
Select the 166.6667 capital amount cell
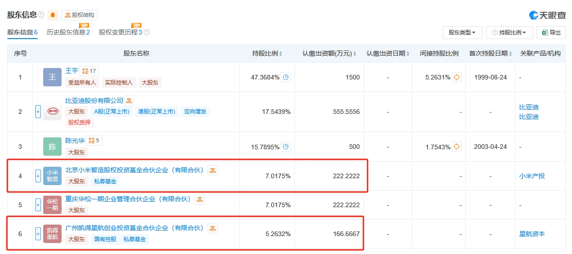point(345,234)
